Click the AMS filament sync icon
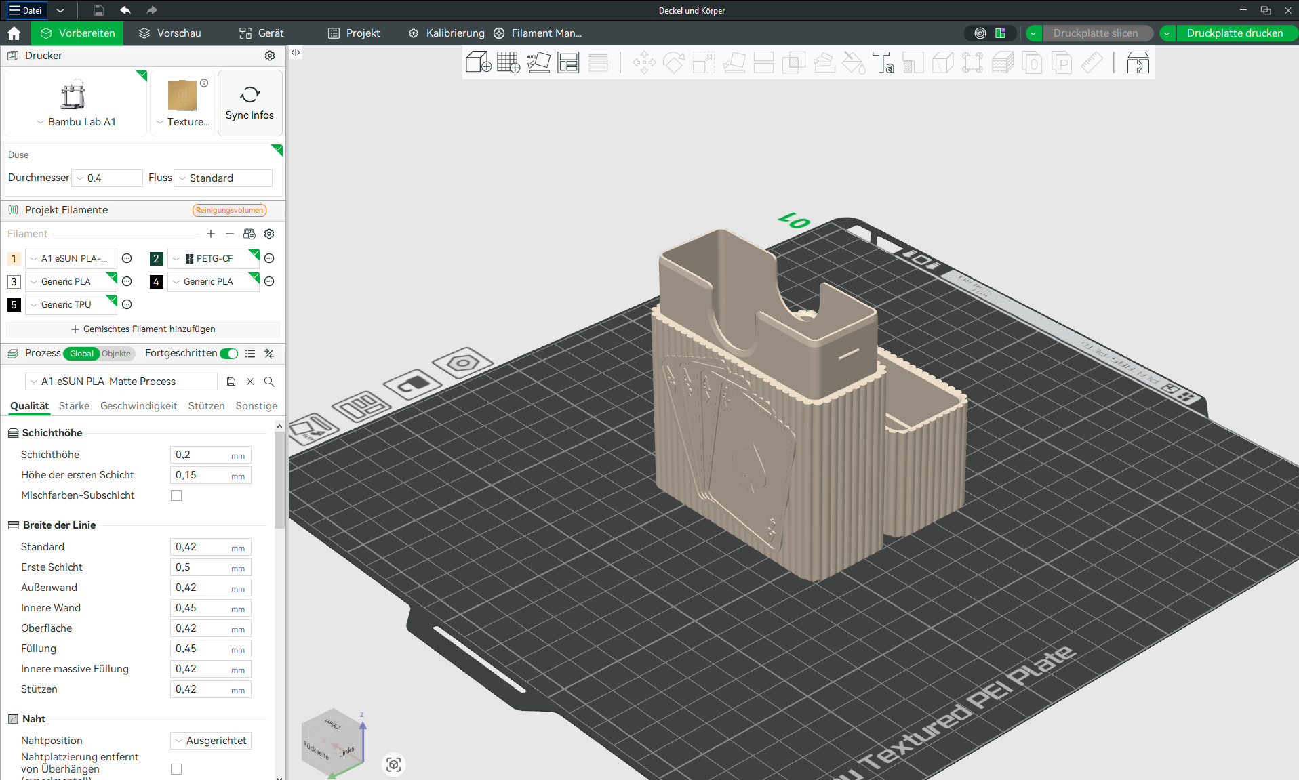 point(249,234)
